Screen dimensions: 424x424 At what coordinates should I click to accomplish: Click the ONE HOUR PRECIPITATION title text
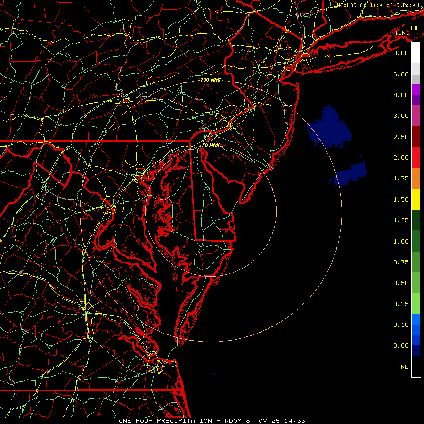point(165,421)
